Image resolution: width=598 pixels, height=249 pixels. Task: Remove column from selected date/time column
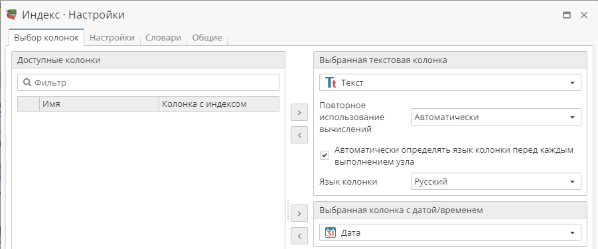tap(299, 236)
